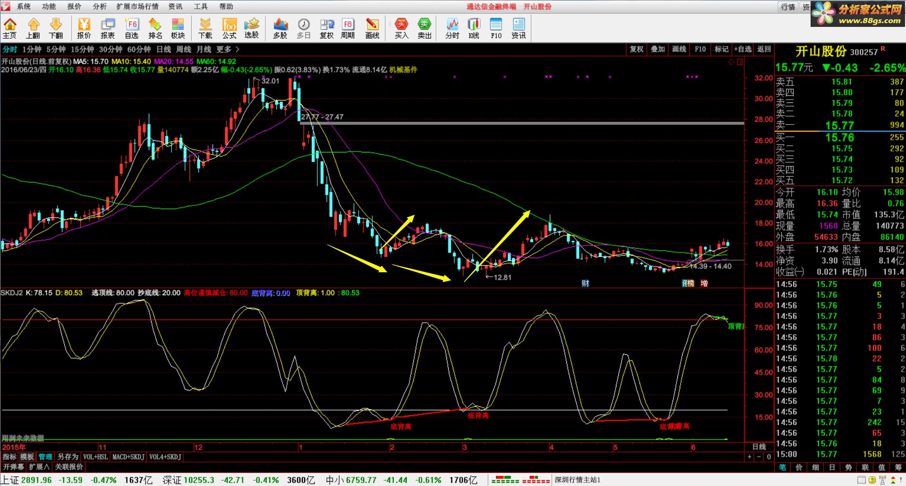Open the 自选 watchlist icon

pyautogui.click(x=132, y=28)
